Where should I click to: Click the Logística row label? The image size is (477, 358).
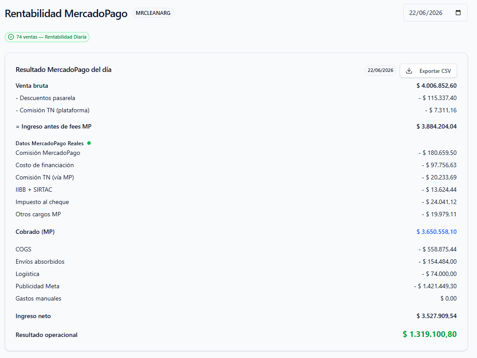point(27,274)
